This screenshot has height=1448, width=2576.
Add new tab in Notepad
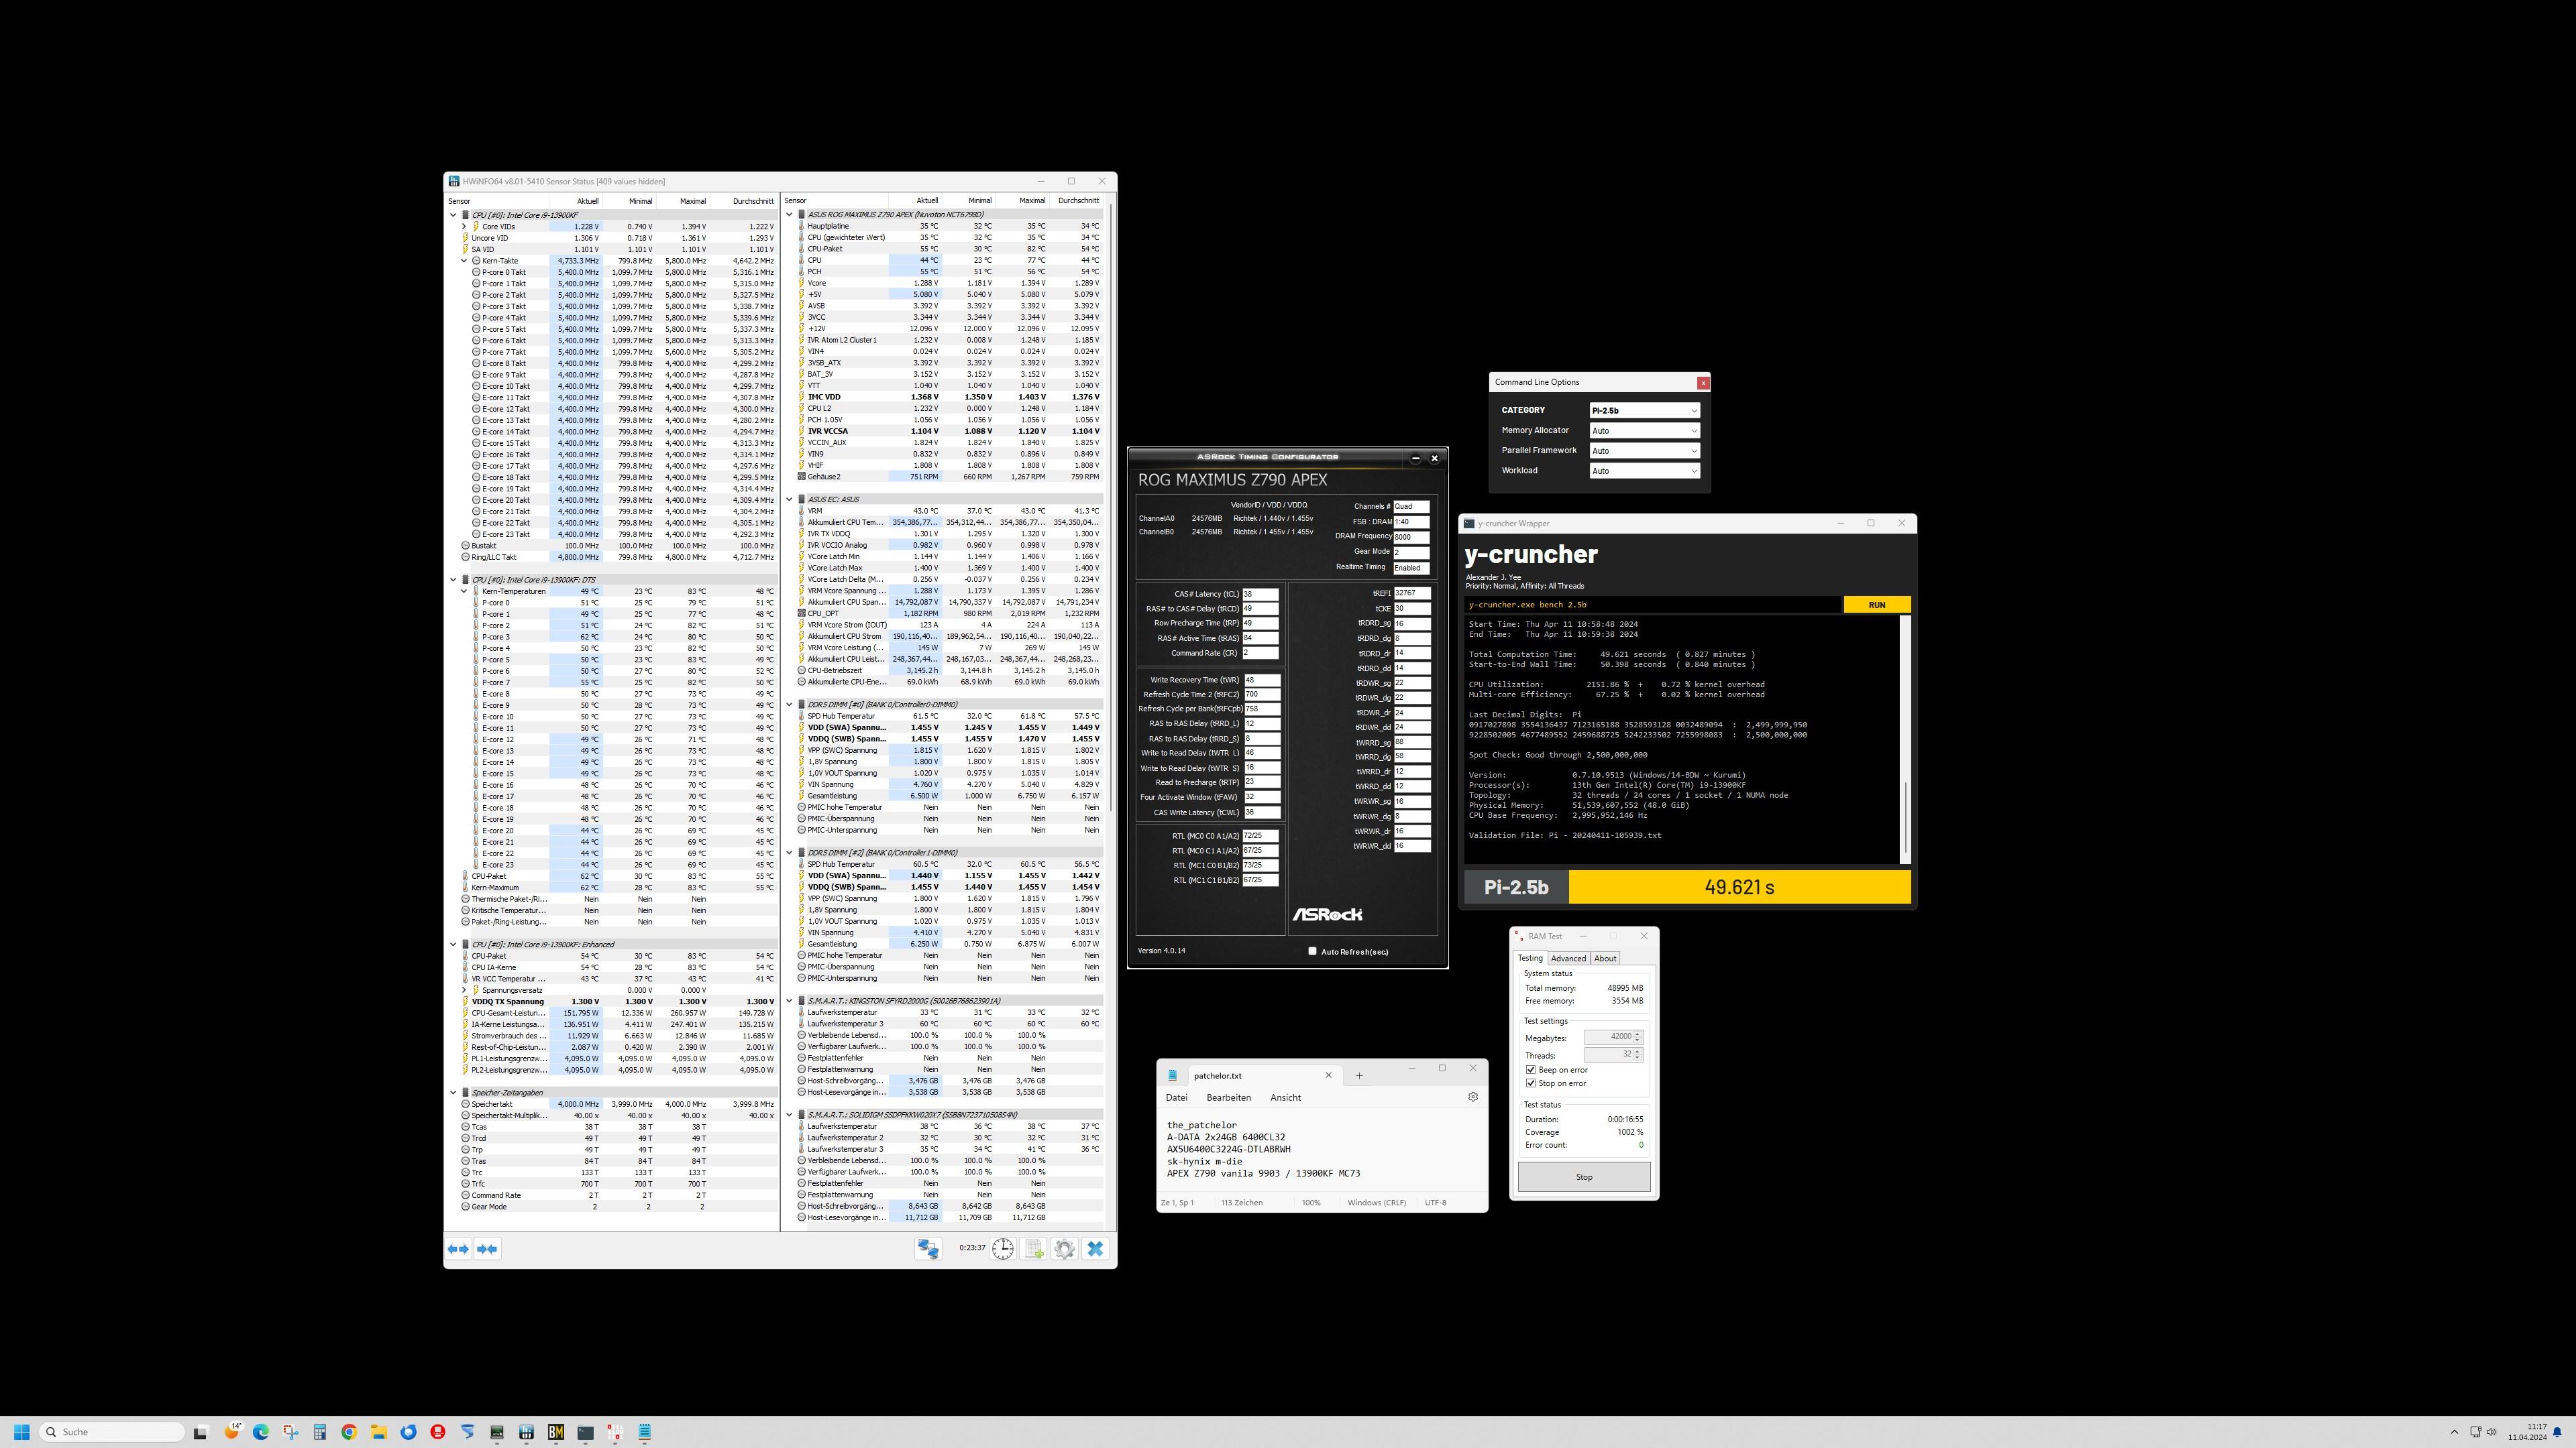click(x=1359, y=1075)
